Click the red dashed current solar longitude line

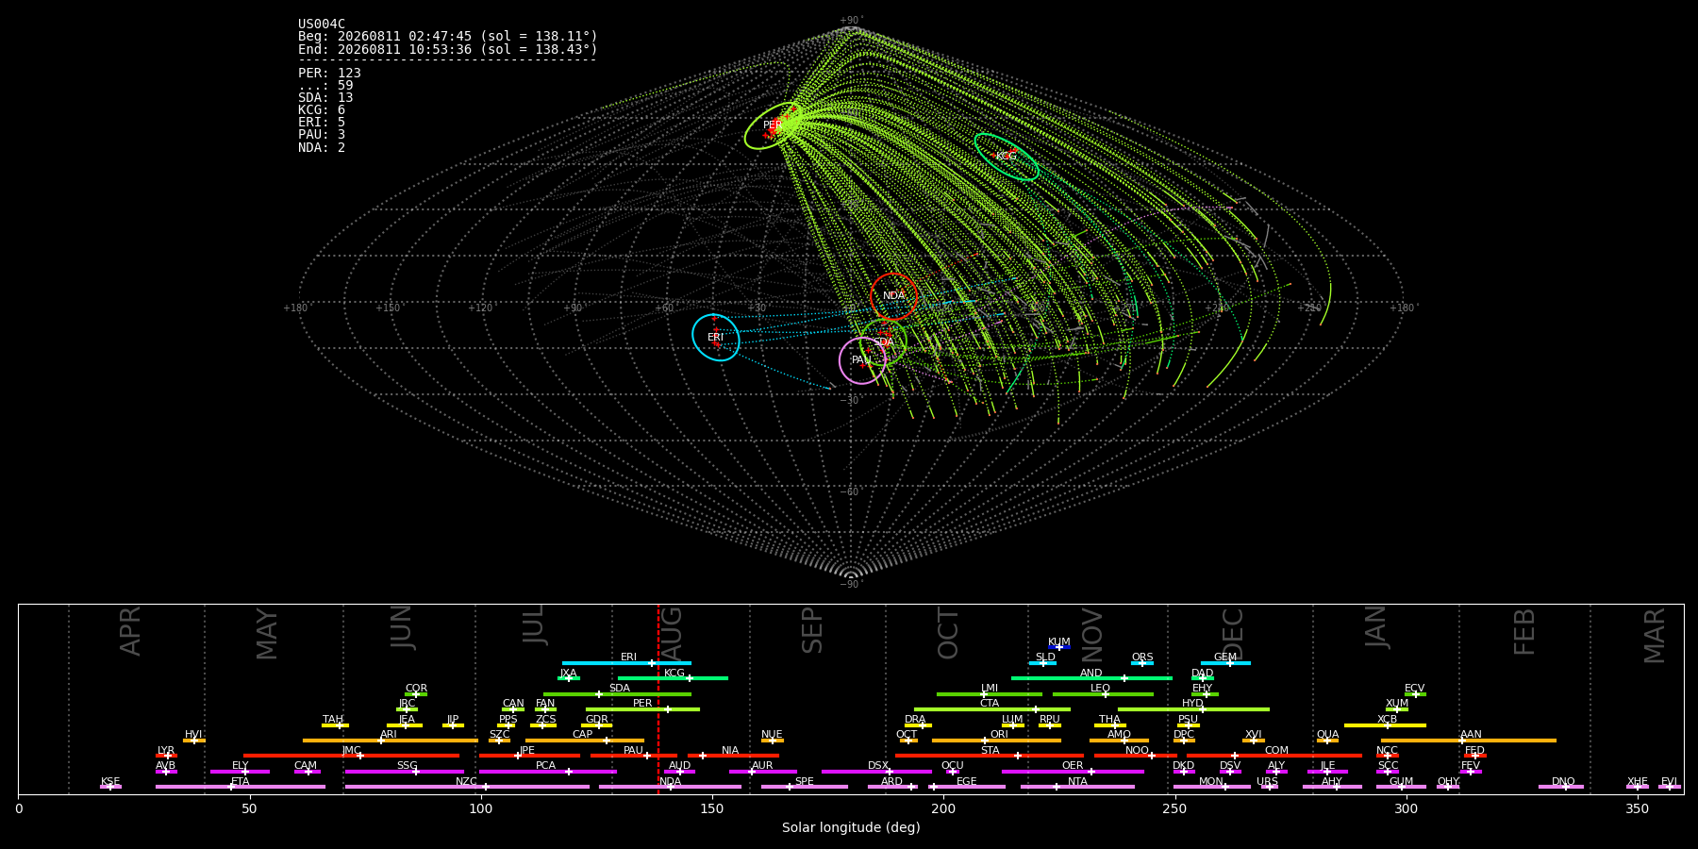(658, 699)
